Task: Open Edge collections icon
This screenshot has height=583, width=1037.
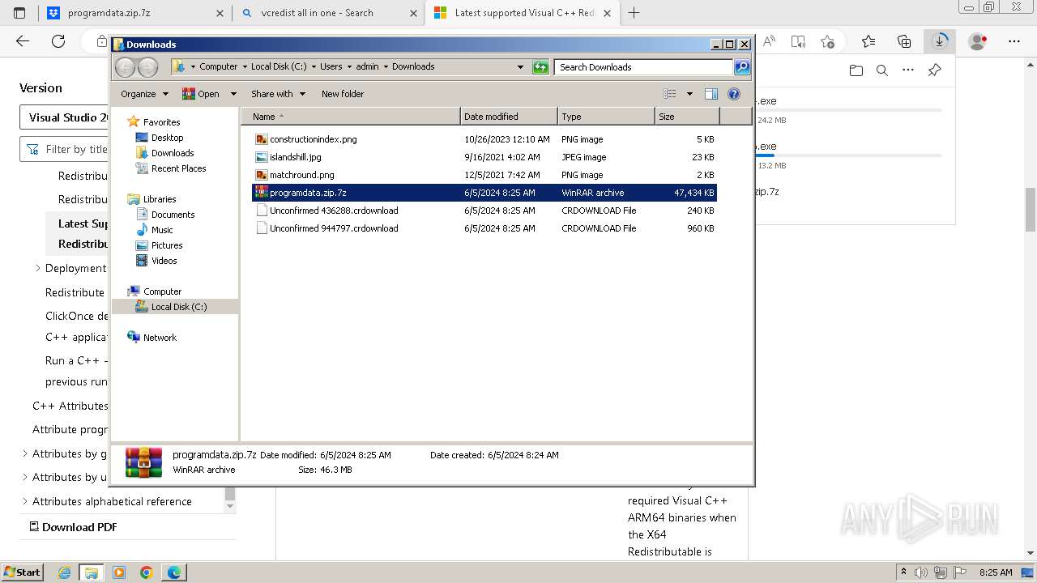Action: [904, 41]
